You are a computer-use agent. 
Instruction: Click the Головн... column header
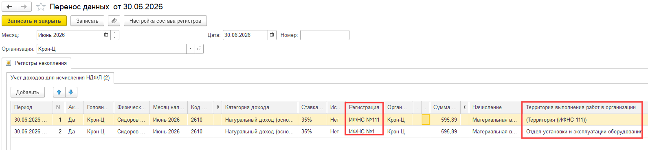tap(99, 107)
